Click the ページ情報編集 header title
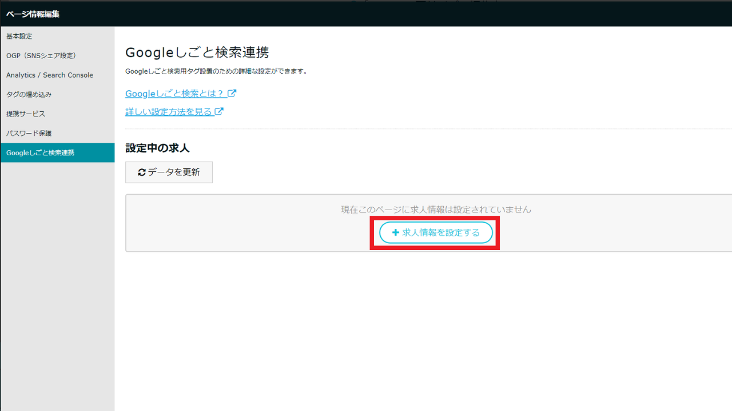The width and height of the screenshot is (732, 411). click(33, 14)
